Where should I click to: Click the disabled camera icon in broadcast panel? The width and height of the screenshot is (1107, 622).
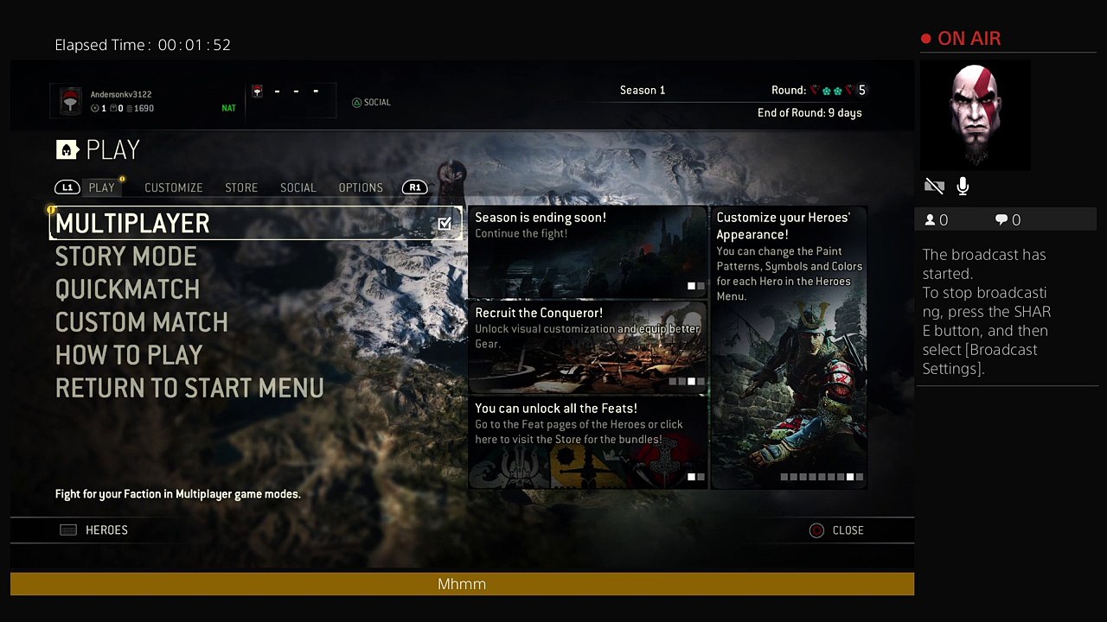pos(934,186)
